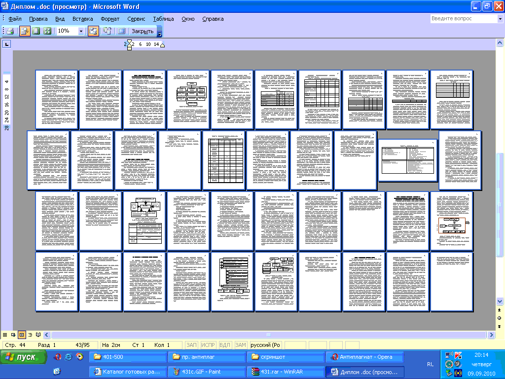Toggle the ЗАМ overtype indicator
This screenshot has height=379, width=505.
241,345
